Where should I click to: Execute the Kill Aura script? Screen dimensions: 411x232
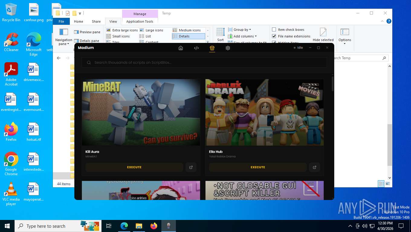coord(134,167)
